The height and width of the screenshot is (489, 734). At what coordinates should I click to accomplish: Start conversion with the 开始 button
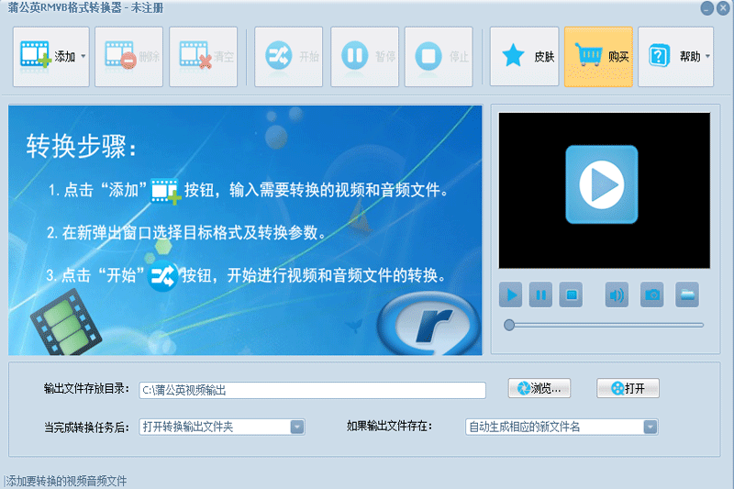click(x=288, y=57)
